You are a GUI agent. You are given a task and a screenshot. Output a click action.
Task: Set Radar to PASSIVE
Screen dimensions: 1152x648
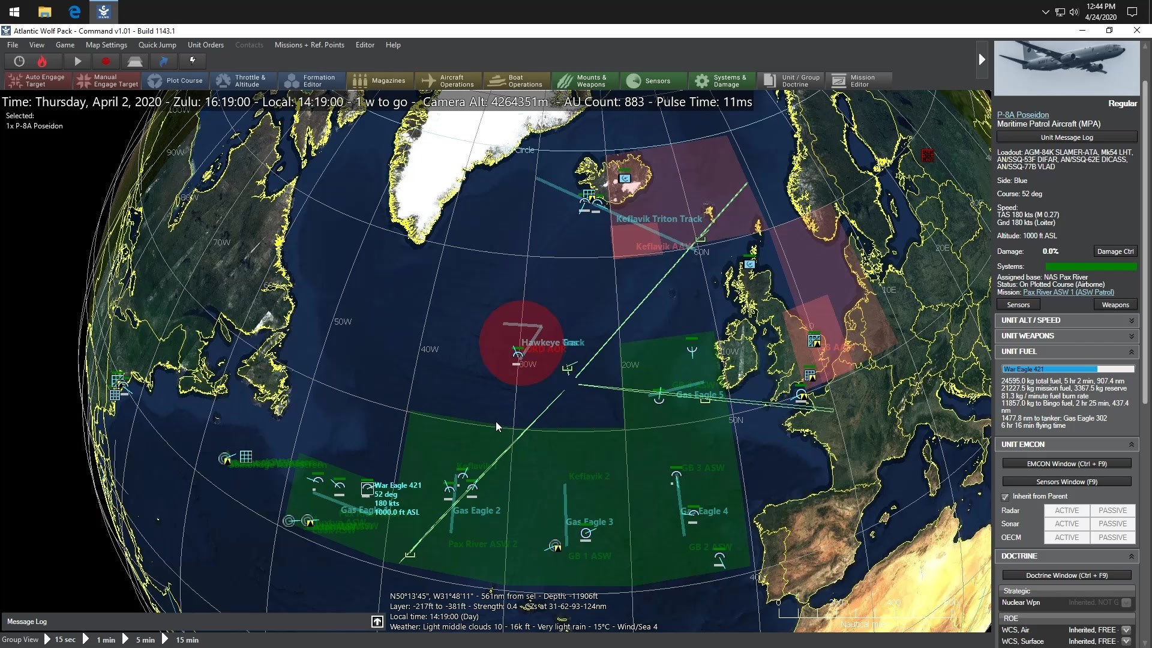coord(1112,511)
